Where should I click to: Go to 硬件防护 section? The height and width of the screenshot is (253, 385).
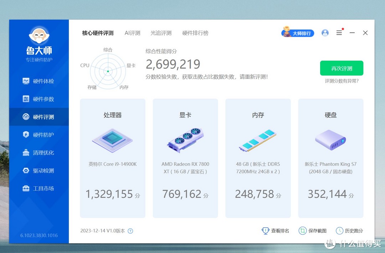(x=39, y=135)
